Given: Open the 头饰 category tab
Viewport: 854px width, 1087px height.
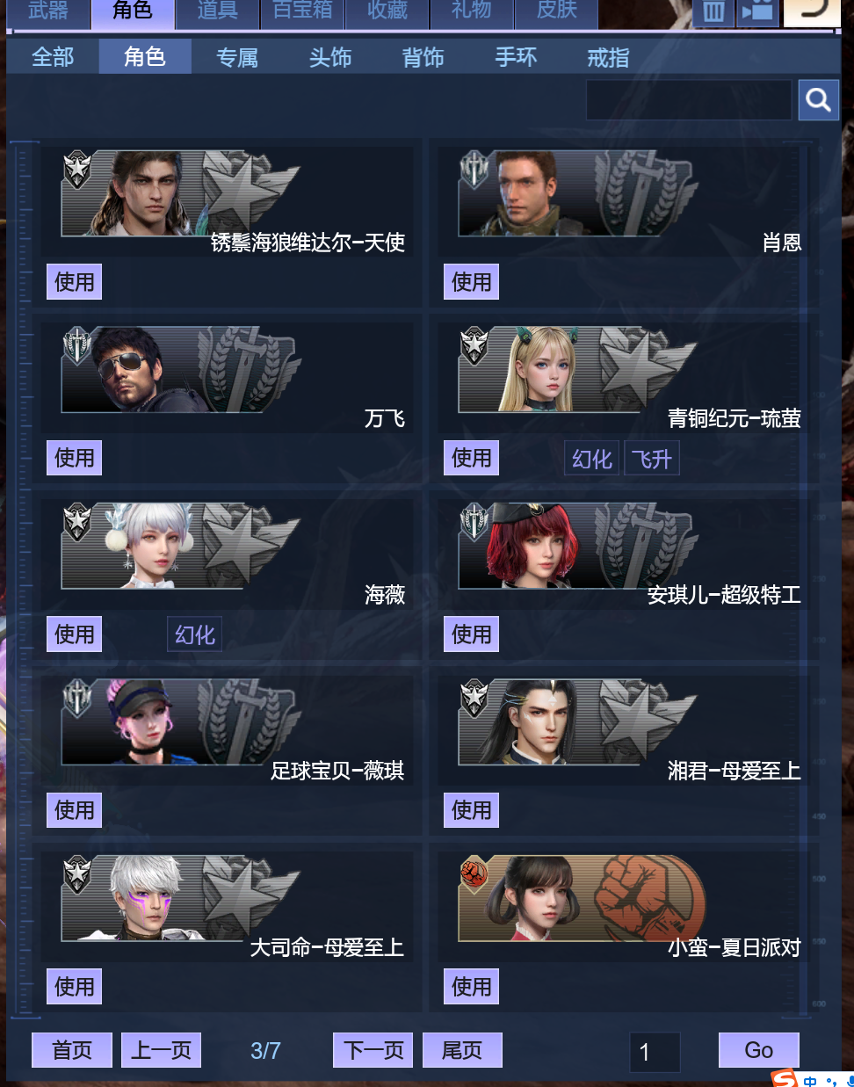Looking at the screenshot, I should pos(330,58).
